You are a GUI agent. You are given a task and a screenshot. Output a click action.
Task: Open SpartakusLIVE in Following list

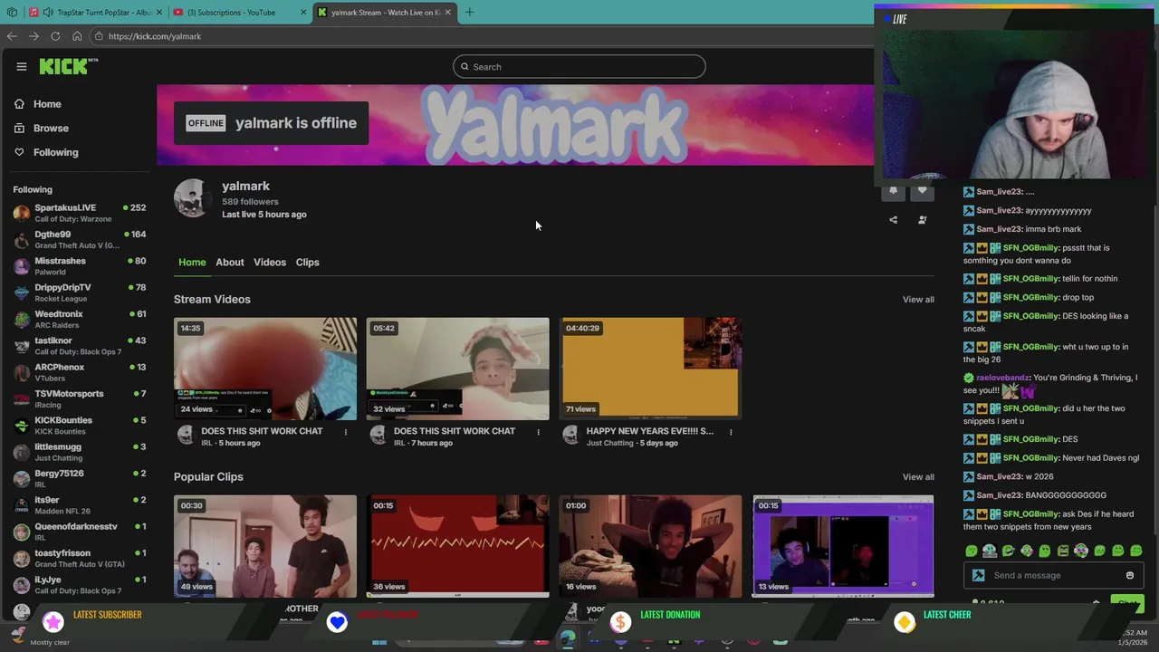[x=80, y=213]
